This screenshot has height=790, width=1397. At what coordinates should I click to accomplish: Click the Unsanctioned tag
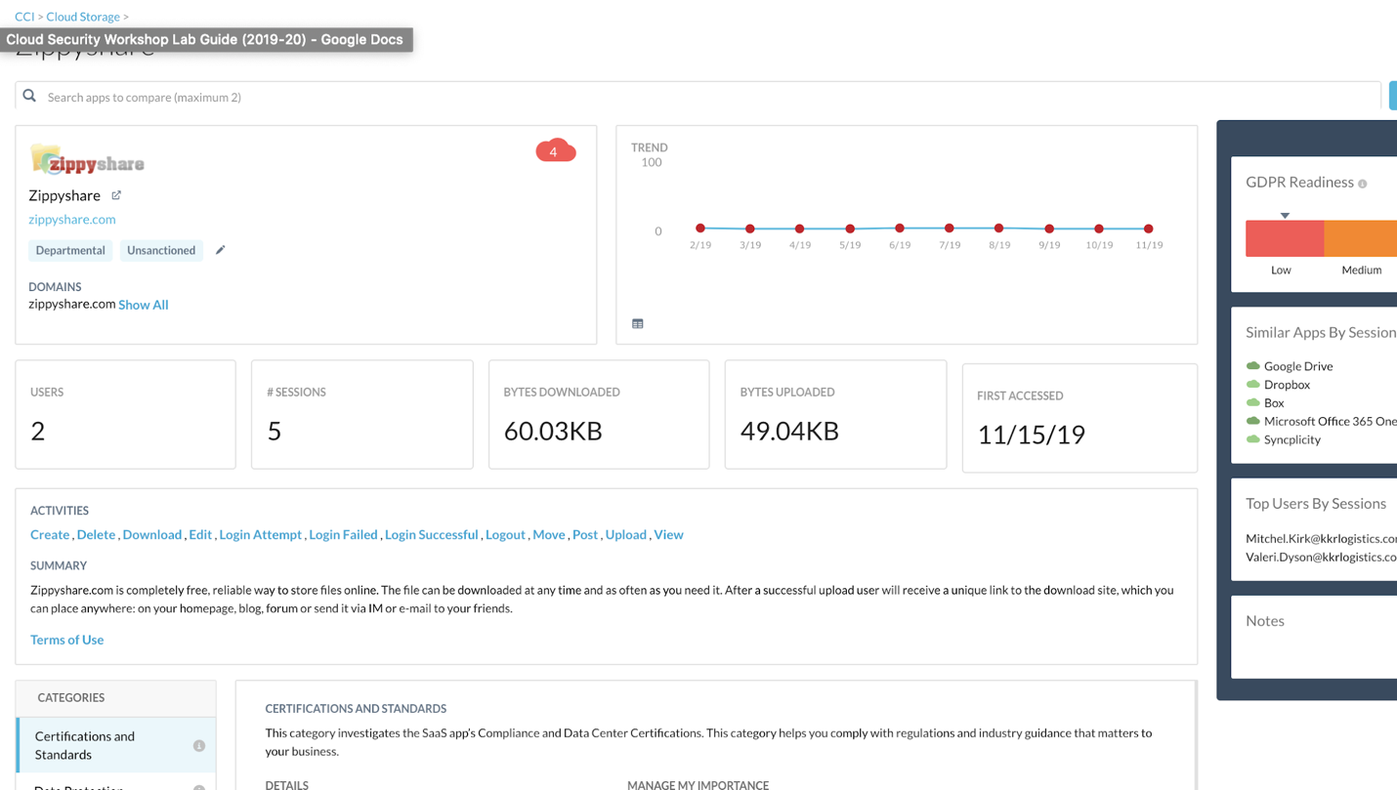tap(161, 251)
